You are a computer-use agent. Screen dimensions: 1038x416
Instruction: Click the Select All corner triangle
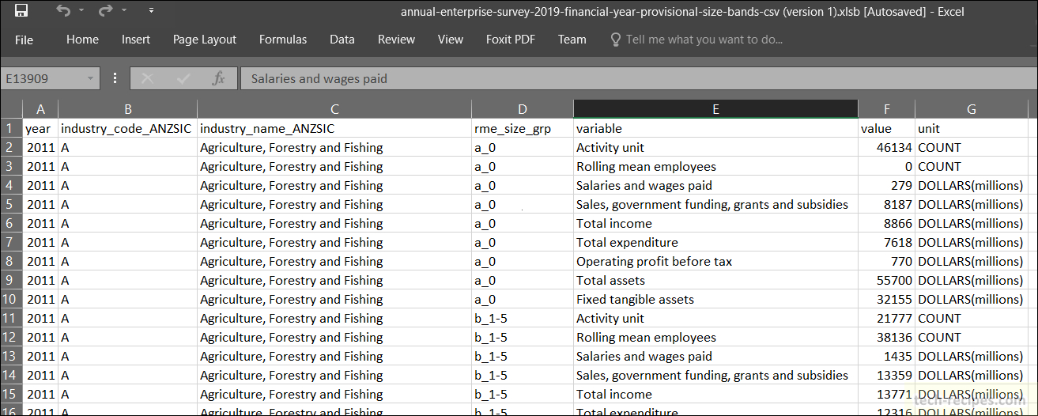coord(11,108)
